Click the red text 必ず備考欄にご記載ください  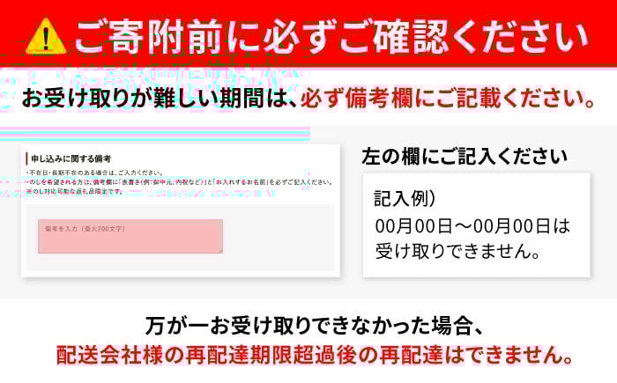449,99
